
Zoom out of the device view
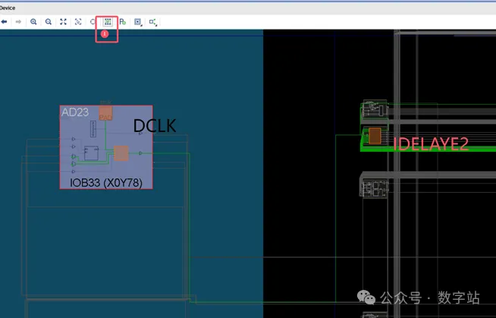49,22
